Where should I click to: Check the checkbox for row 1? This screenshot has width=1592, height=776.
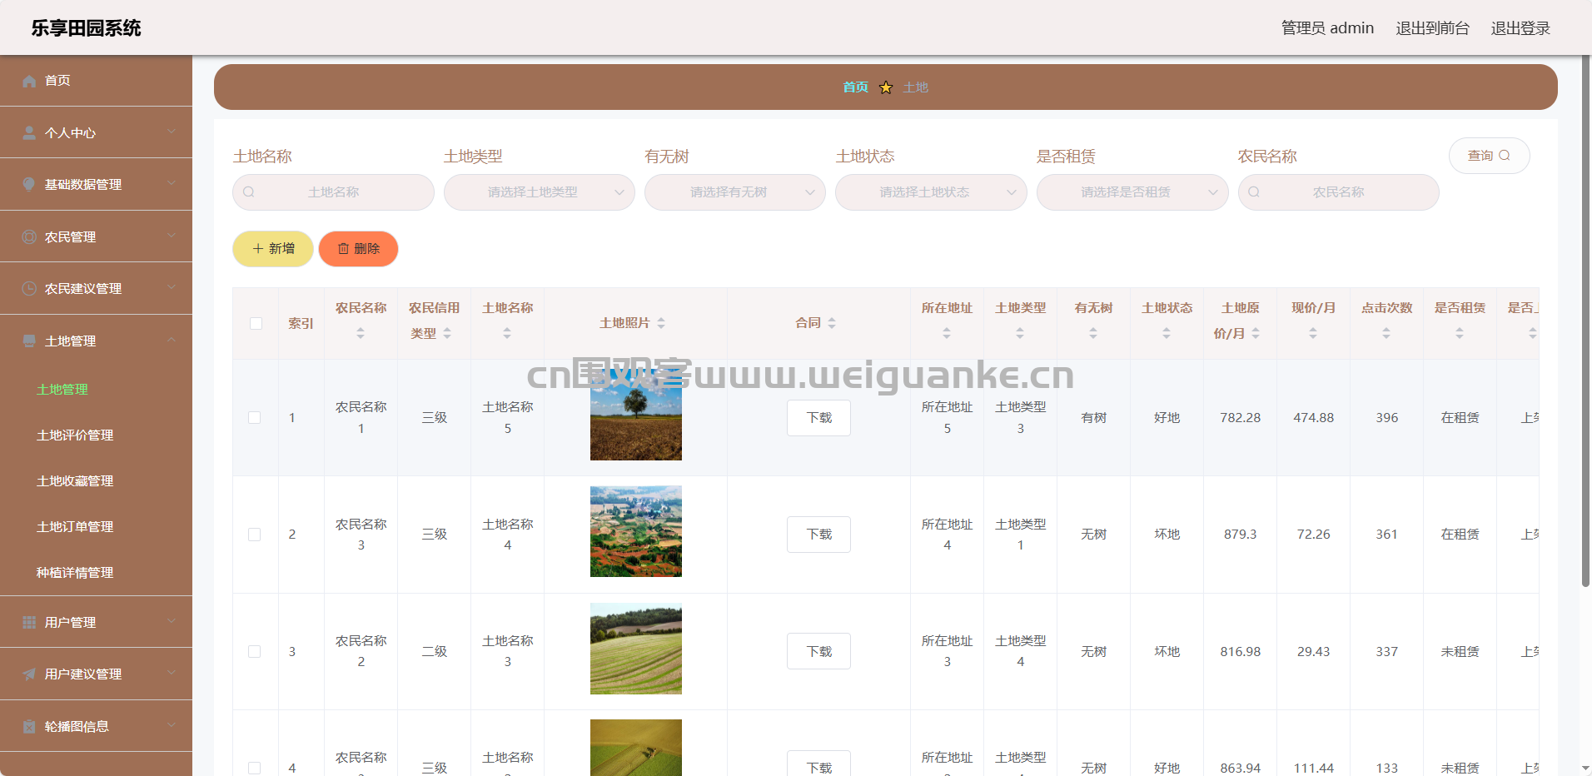(x=255, y=418)
